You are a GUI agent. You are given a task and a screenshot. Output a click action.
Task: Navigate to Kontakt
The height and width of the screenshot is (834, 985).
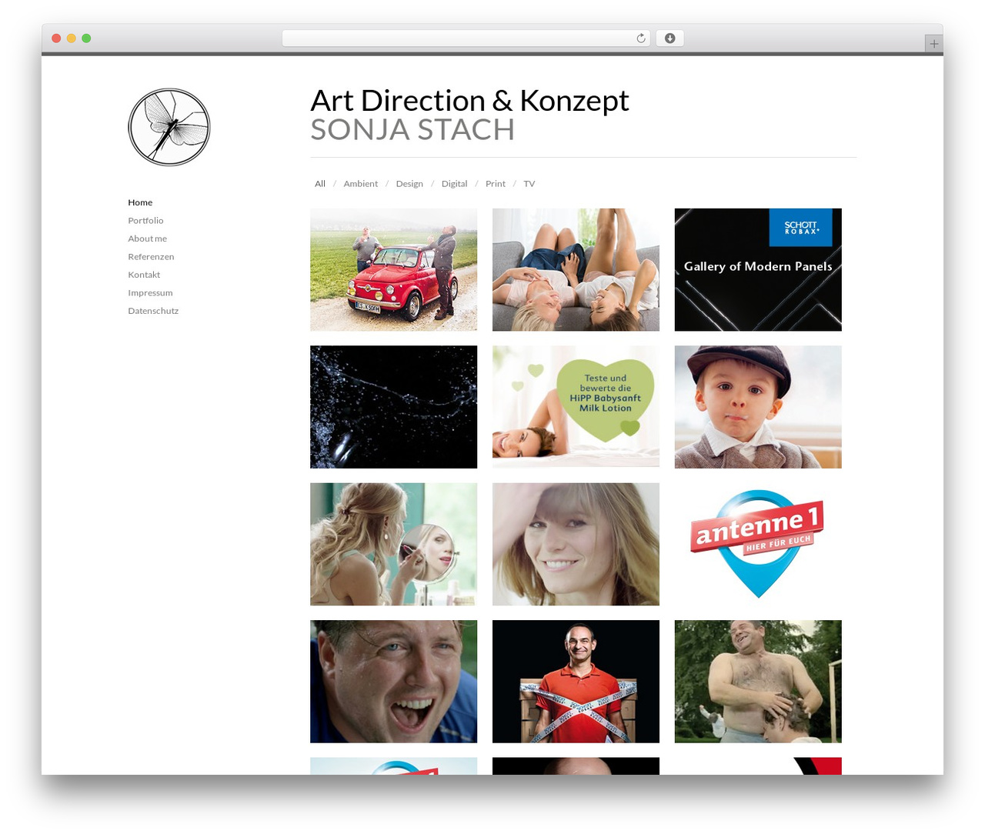pos(144,275)
